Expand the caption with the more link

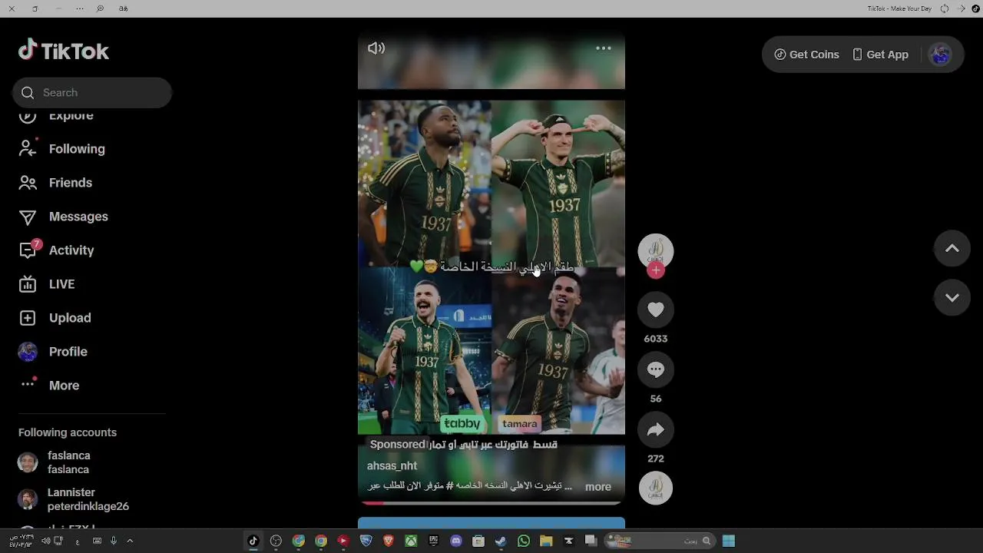coord(598,487)
